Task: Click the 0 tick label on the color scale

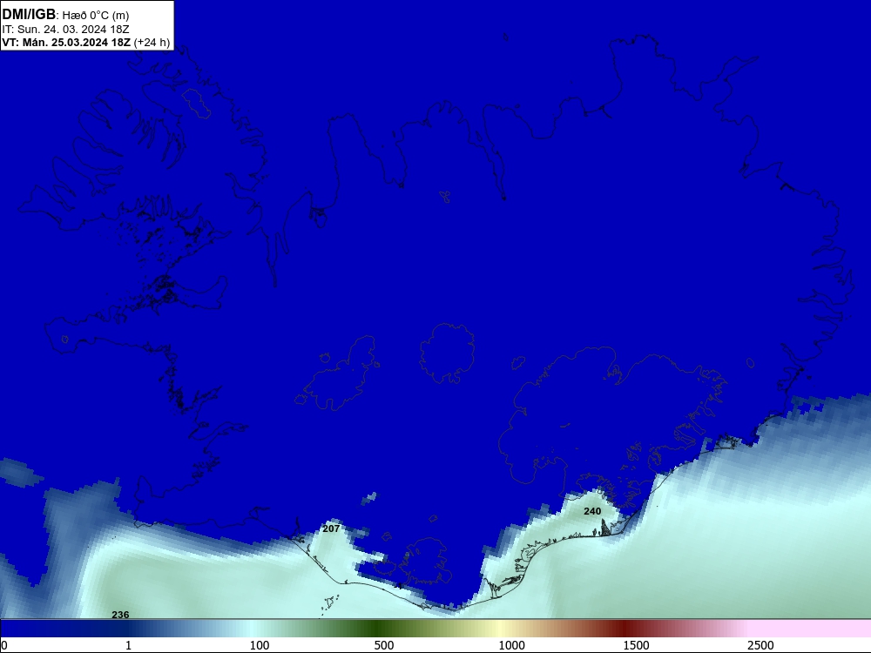Action: point(4,645)
